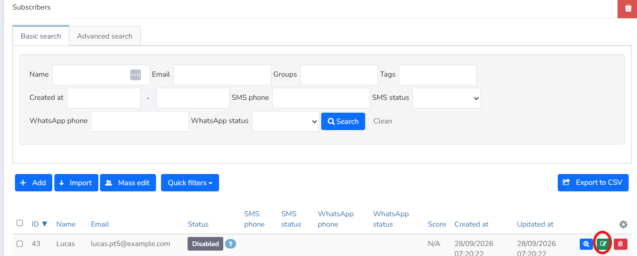Screen dimensions: 637x256
Task: View Lucas subscriber details magnifier icon
Action: [586, 244]
